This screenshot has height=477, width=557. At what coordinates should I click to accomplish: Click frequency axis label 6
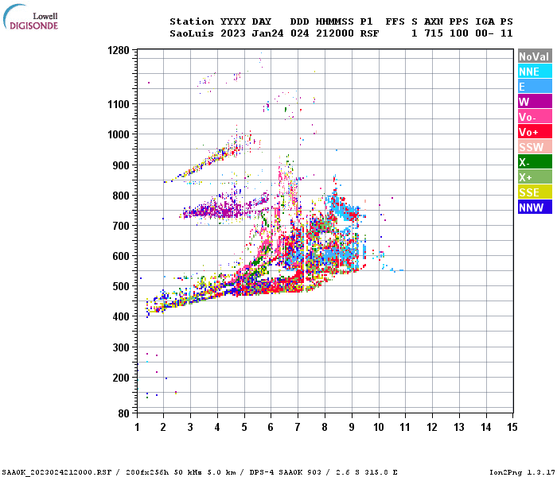click(271, 427)
